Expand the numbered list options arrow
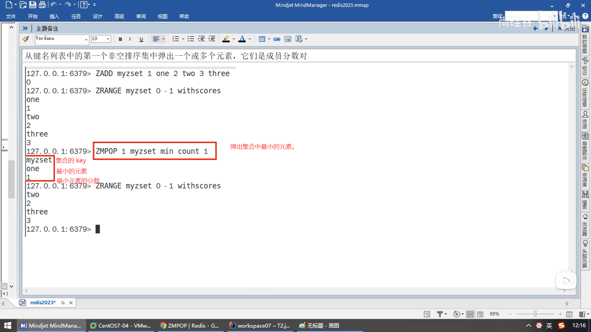 tap(183, 39)
